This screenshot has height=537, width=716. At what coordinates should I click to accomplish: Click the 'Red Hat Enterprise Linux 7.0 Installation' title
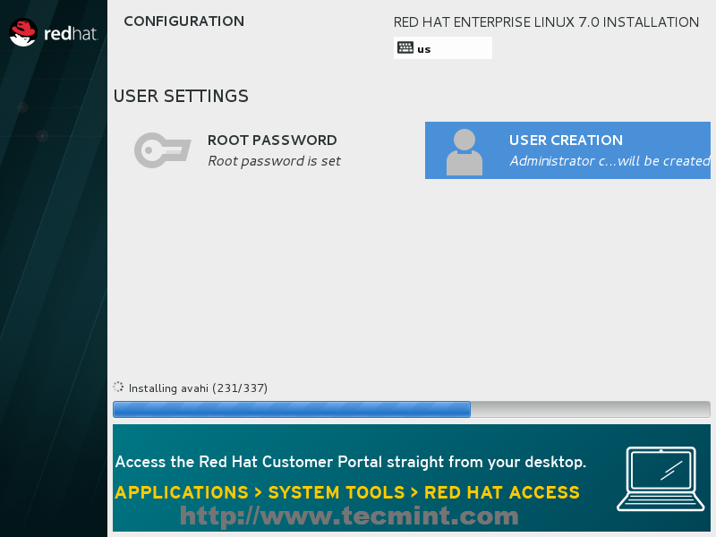point(546,22)
